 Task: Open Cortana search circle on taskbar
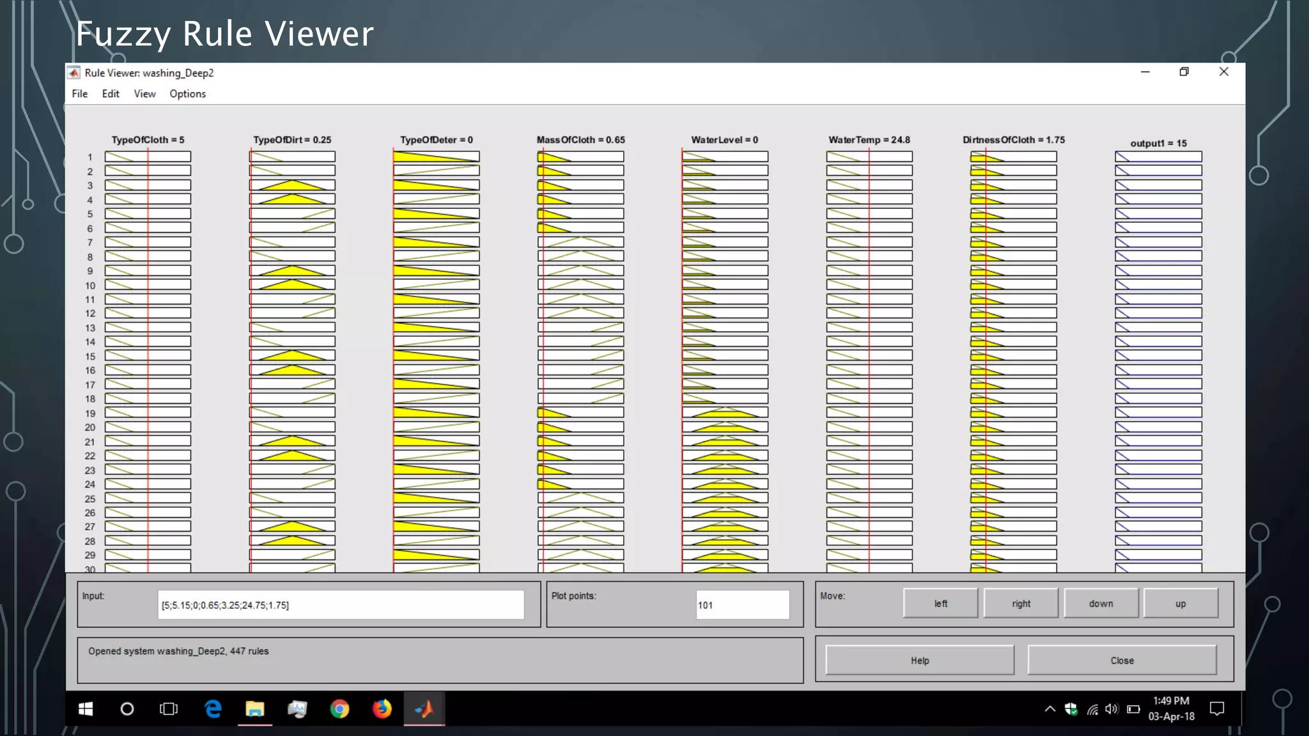coord(127,709)
